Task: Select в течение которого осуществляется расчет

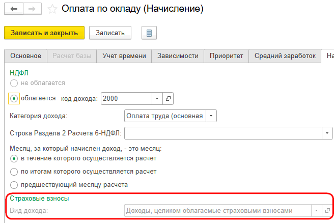Action: [x=14, y=159]
